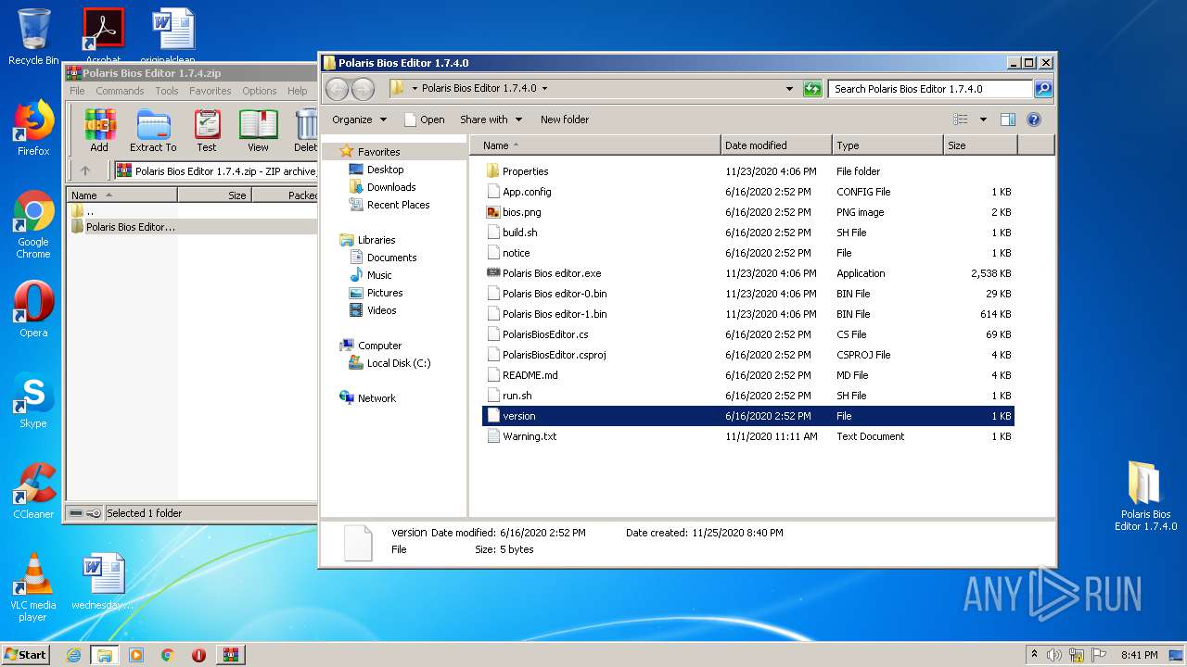Sort by the Date modified column header
Image resolution: width=1187 pixels, height=667 pixels.
point(776,145)
